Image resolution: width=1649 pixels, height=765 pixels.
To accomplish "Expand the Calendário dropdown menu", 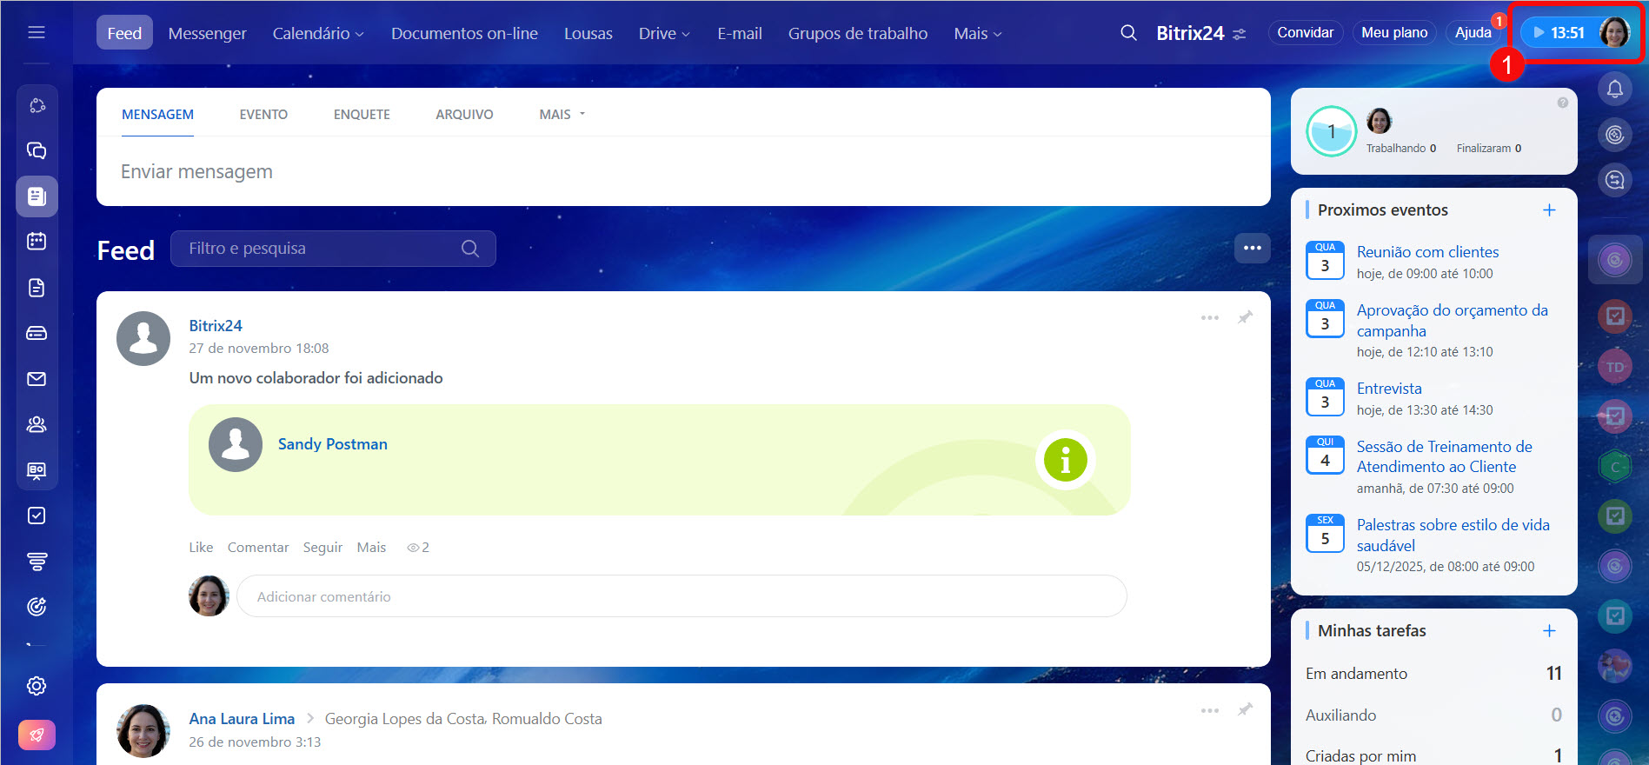I will (318, 33).
